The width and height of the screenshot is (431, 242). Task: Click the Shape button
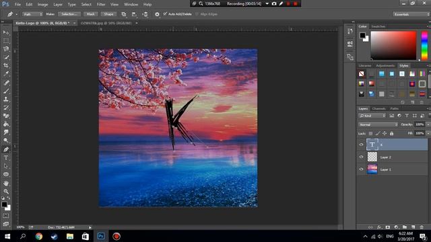[x=108, y=14]
